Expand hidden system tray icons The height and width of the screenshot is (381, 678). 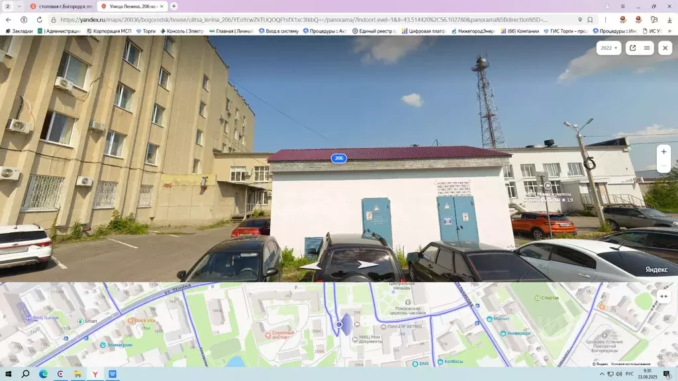coord(603,374)
